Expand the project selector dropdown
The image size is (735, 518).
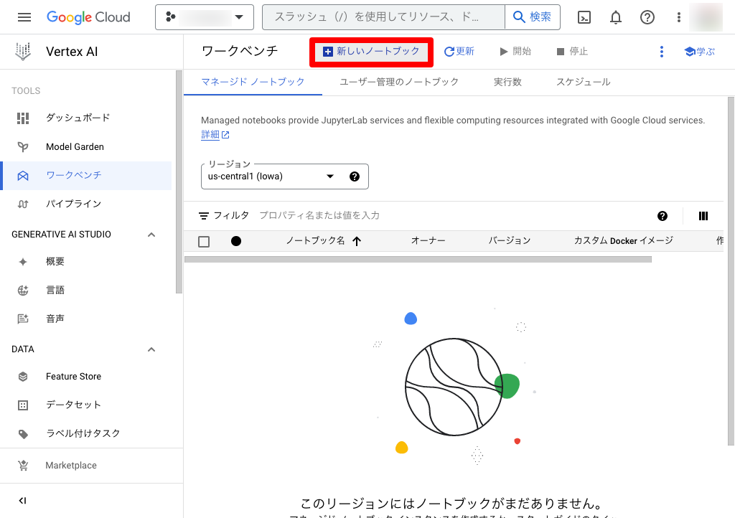click(x=205, y=17)
